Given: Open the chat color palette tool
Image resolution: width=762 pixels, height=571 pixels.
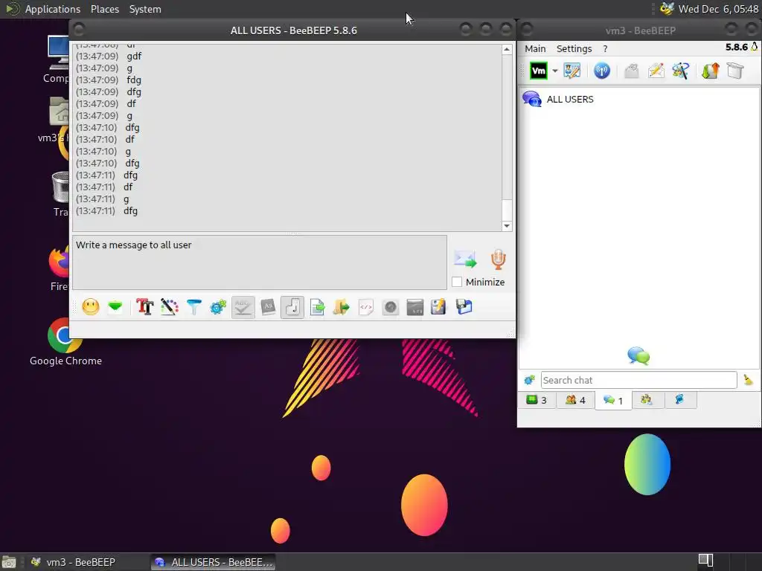Looking at the screenshot, I should coord(170,307).
